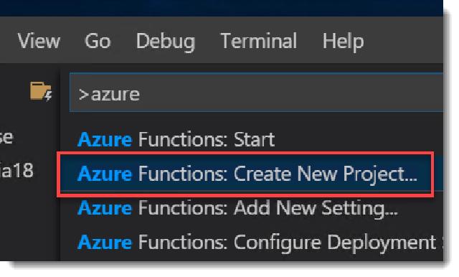
Task: Click blue 'Azure' label of Start entry
Action: coord(105,139)
